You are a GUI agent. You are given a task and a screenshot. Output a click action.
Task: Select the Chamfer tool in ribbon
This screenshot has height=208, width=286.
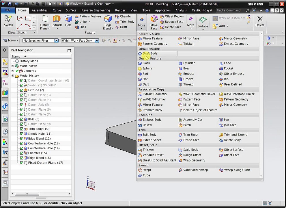coord(124,16)
